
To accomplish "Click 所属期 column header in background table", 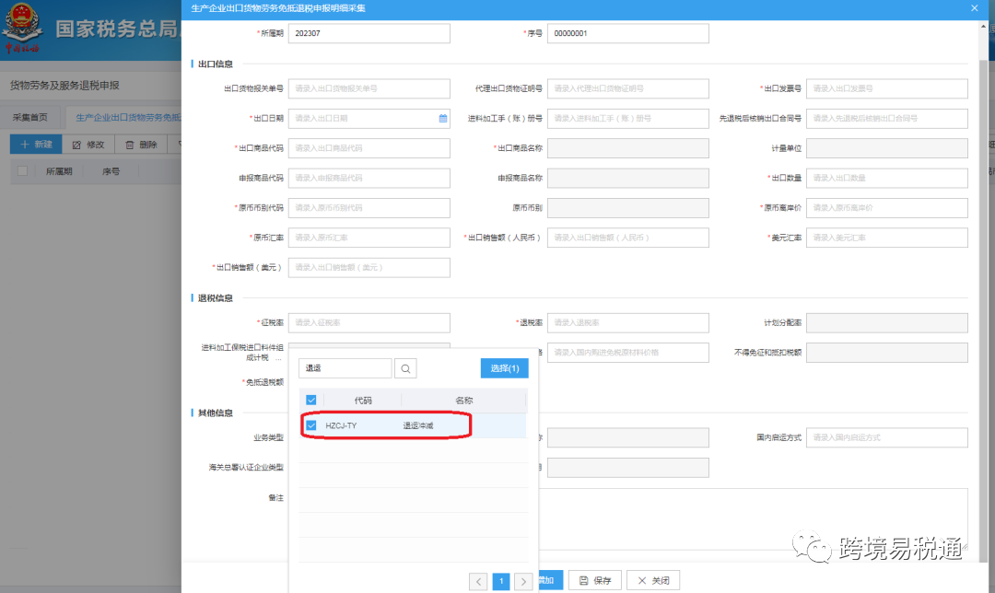I will click(59, 171).
